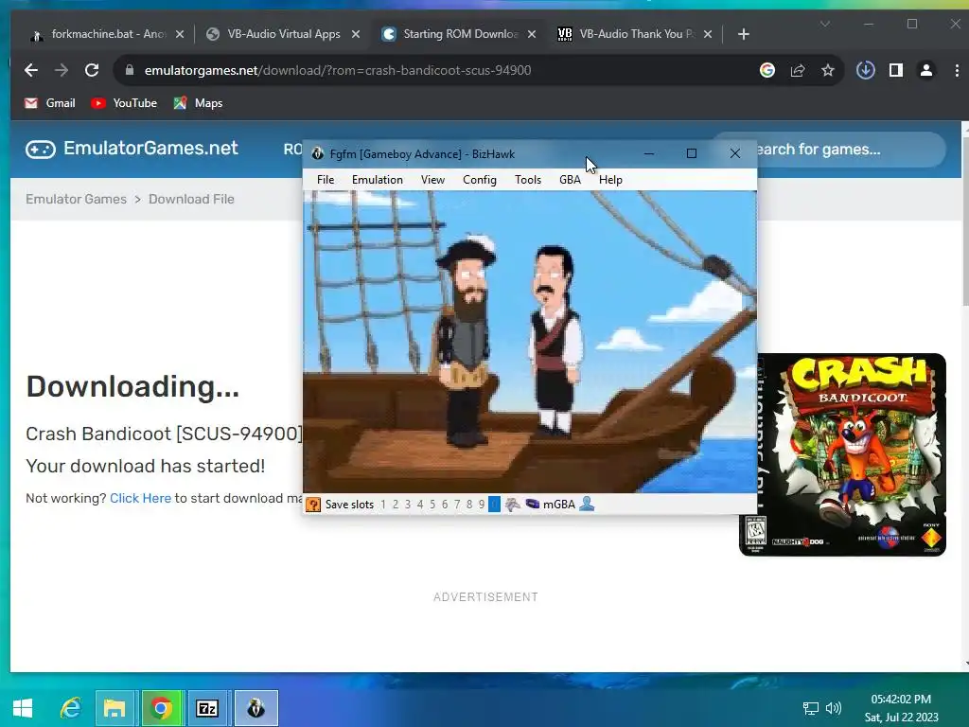Open the Config menu in BizHawk
969x727 pixels.
click(x=480, y=180)
